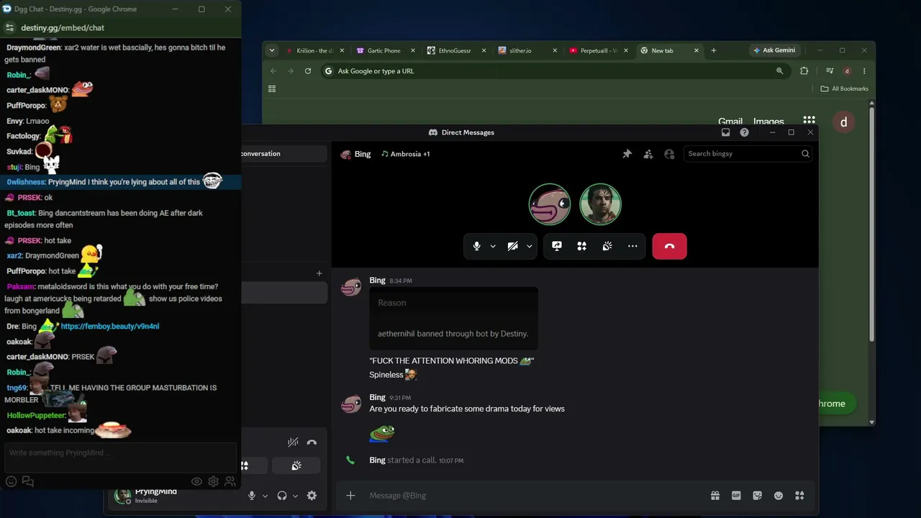Open the Chrome extensions puzzle icon

(x=804, y=71)
